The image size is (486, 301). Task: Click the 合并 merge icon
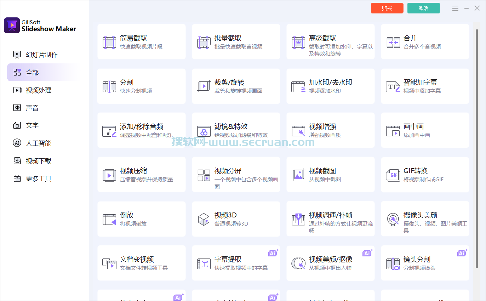[x=393, y=42]
